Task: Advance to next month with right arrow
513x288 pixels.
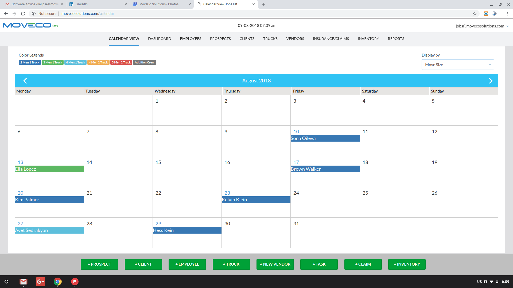Action: tap(490, 81)
